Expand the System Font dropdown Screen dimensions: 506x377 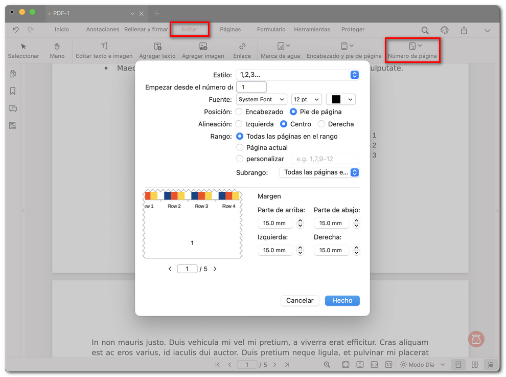coord(262,99)
